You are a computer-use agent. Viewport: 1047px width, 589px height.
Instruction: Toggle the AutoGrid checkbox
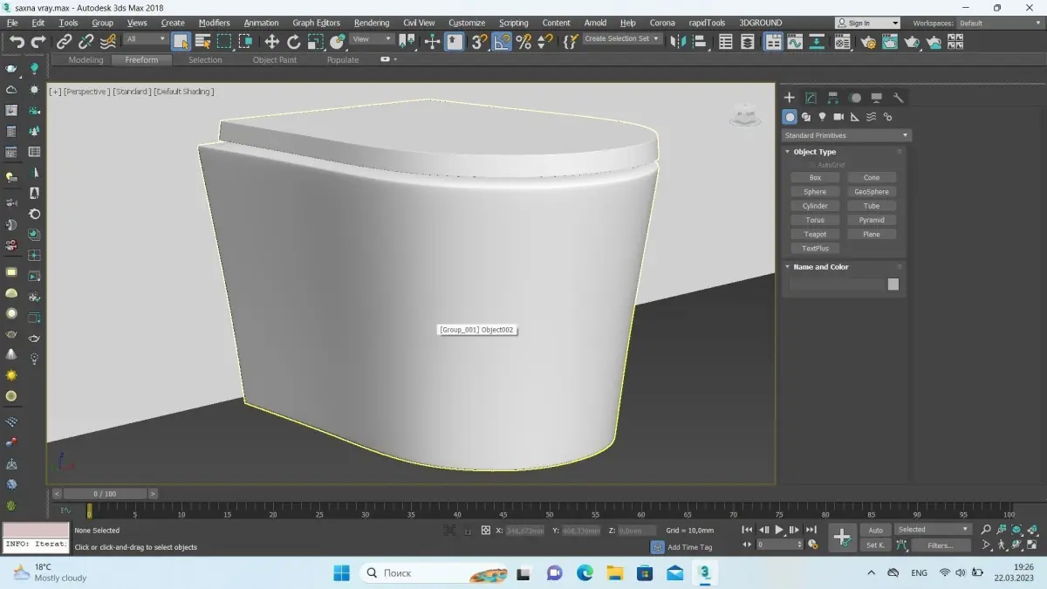pos(811,165)
